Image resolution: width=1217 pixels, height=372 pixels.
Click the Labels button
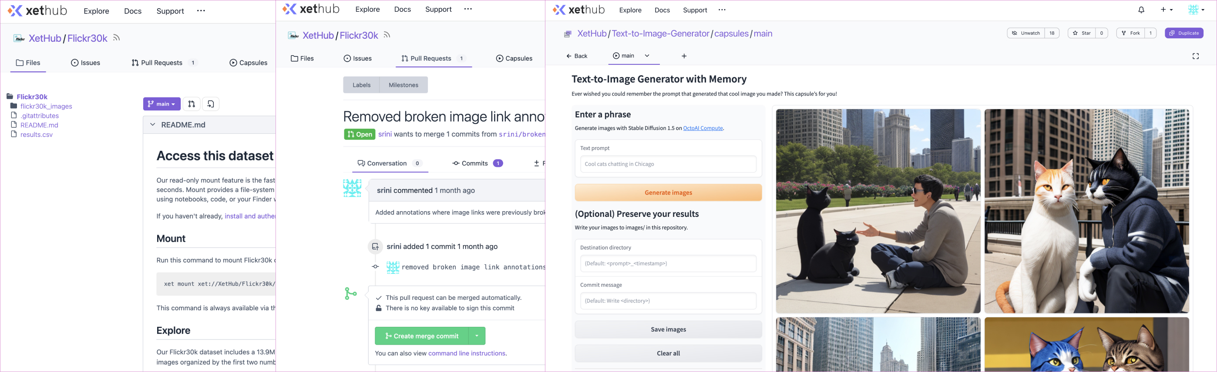[x=361, y=85]
